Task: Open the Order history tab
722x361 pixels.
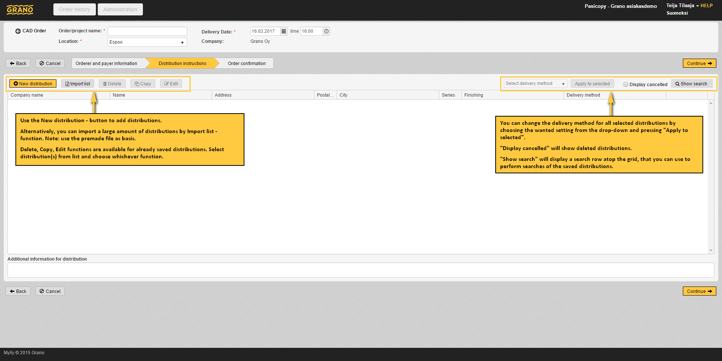Action: click(x=74, y=9)
